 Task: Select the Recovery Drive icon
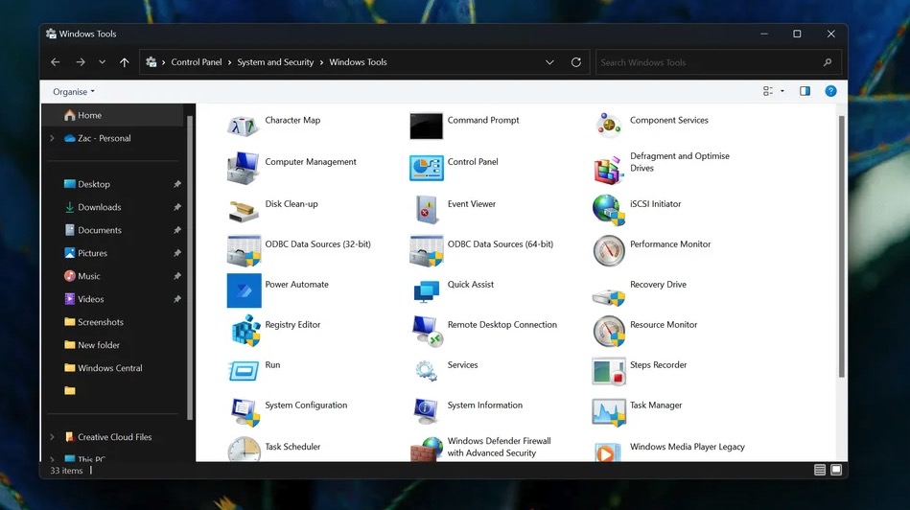[609, 296]
